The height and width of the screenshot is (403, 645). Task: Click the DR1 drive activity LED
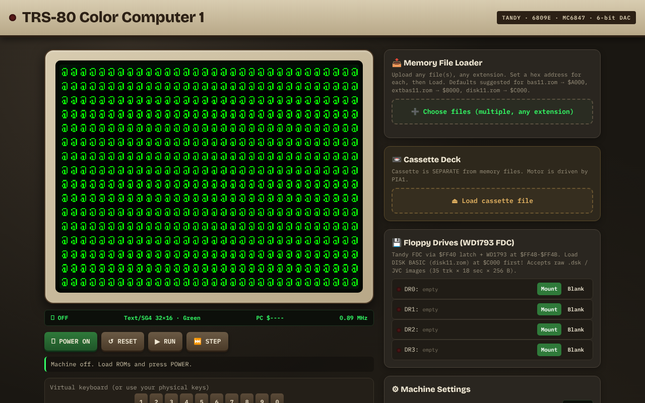tap(399, 310)
